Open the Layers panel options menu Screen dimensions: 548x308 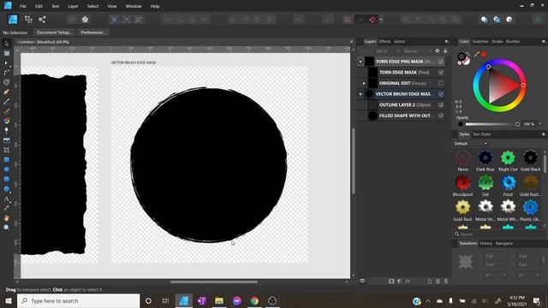coord(447,42)
